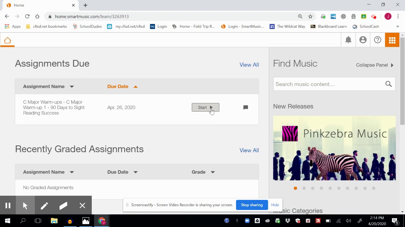Open the SchoolCash bookmark
405x227 pixels.
(x=366, y=26)
